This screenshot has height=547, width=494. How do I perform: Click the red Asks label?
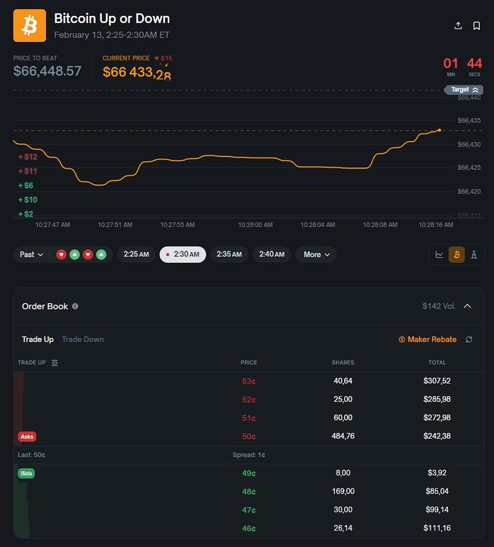tap(27, 437)
